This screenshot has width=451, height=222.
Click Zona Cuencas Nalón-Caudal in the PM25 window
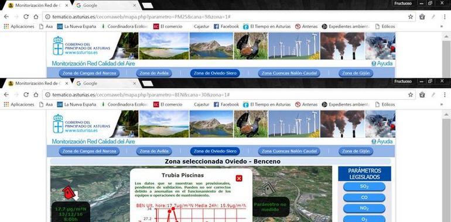click(x=289, y=73)
